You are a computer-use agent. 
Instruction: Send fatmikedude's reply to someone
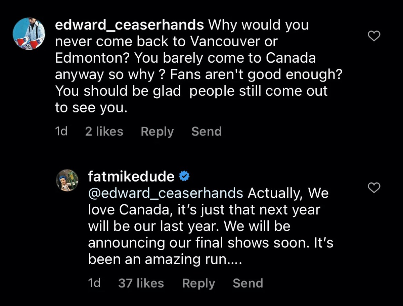(x=248, y=283)
